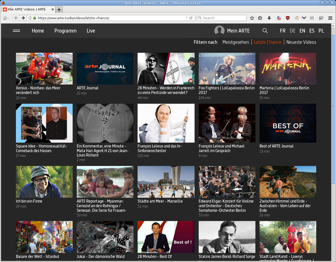Viewport: 336px width, 262px height.
Task: Click the 'Best of ARTE Journal' title
Action: [276, 146]
